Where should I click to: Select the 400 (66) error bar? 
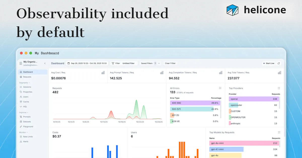(x=195, y=103)
